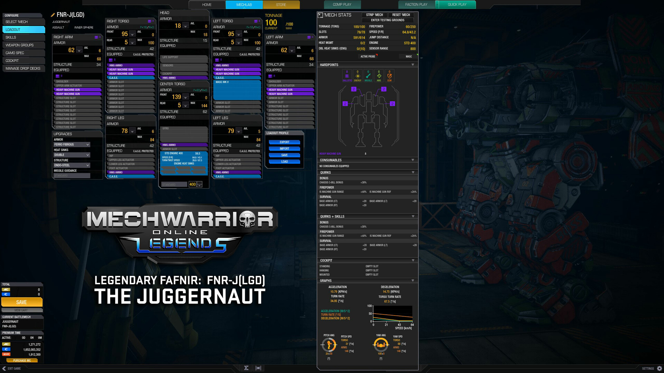Viewport: 664px width, 373px height.
Task: Increase the RIGHT TORSO front armor value
Action: [132, 32]
